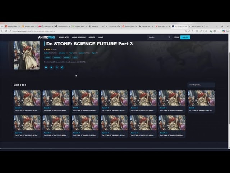230x173 pixels.
Task: Switch to Discover and tab
Action: click(x=146, y=26)
